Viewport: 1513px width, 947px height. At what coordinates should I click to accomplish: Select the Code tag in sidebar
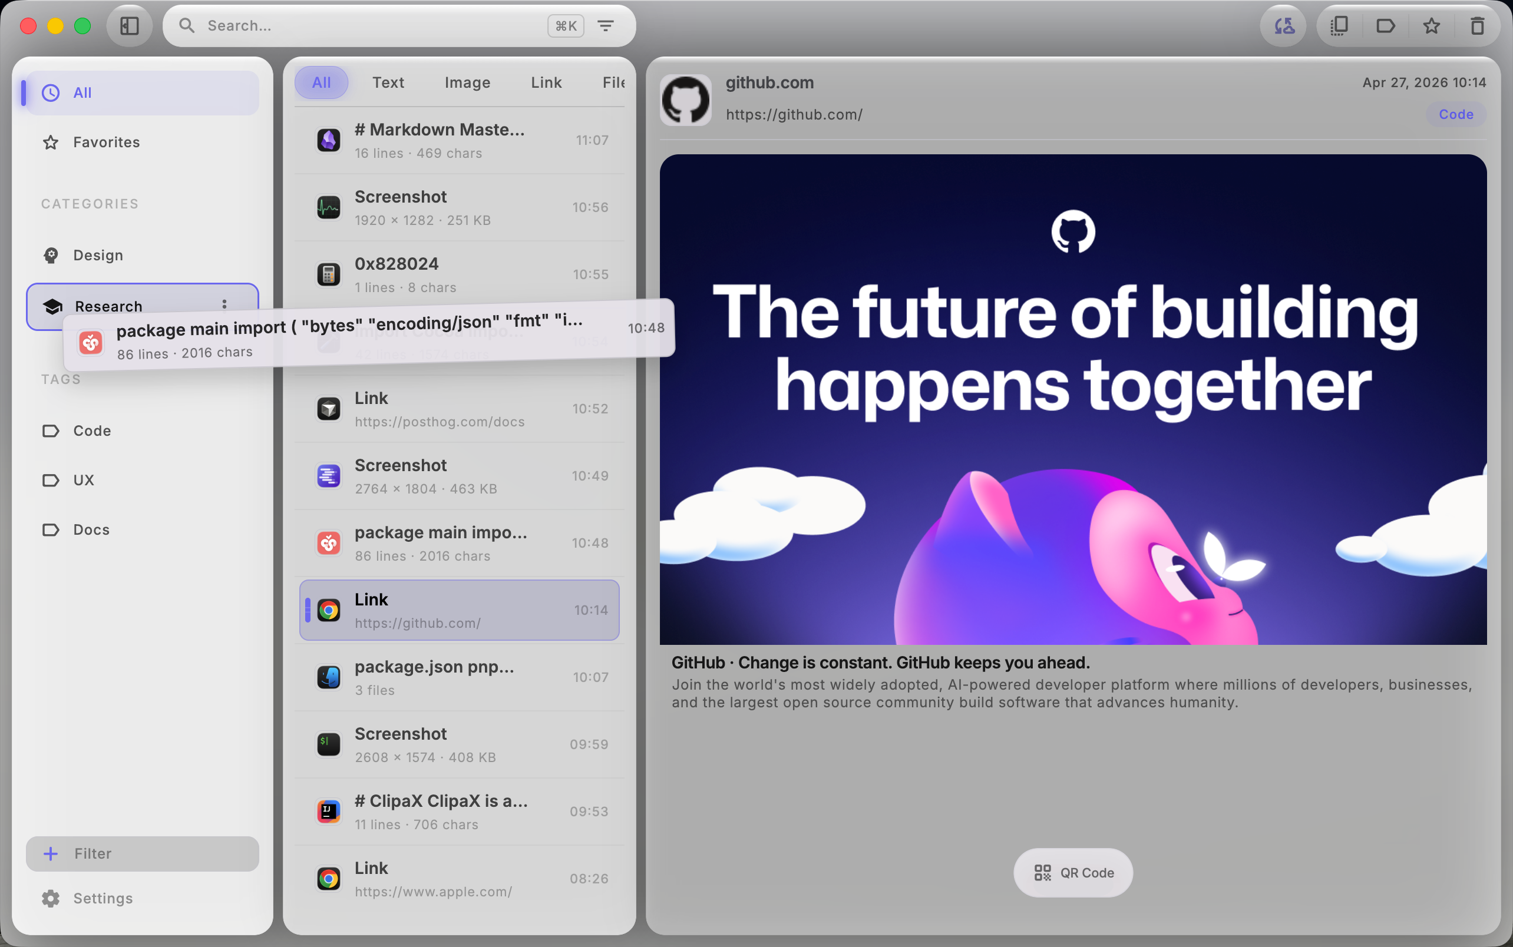point(142,431)
